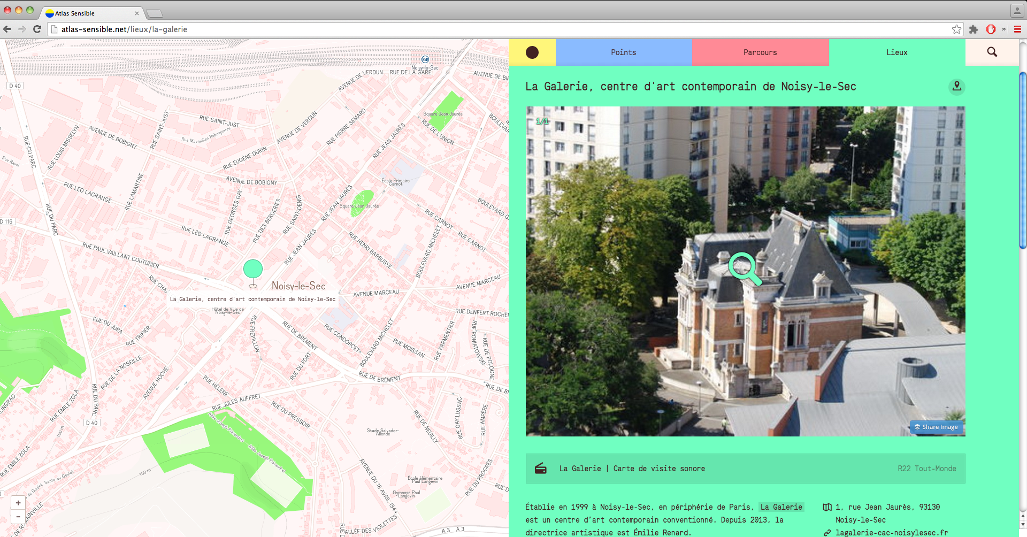The image size is (1027, 537).
Task: Open lagalerie-cac-noisylesec.fr link
Action: click(x=891, y=533)
